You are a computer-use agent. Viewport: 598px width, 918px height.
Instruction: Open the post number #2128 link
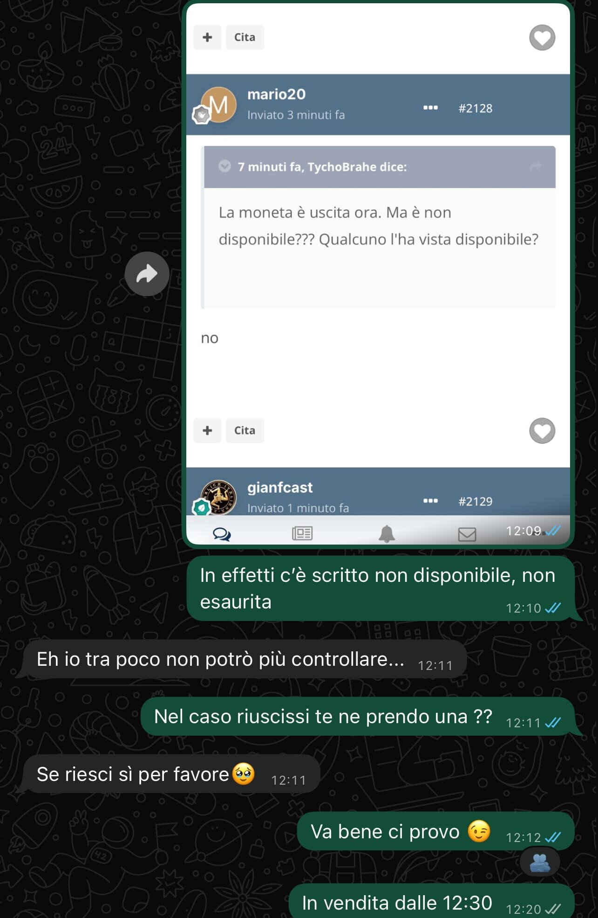pos(476,108)
